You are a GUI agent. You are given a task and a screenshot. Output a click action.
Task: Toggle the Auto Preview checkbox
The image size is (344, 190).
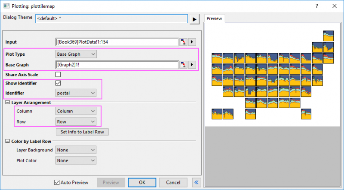(x=57, y=182)
